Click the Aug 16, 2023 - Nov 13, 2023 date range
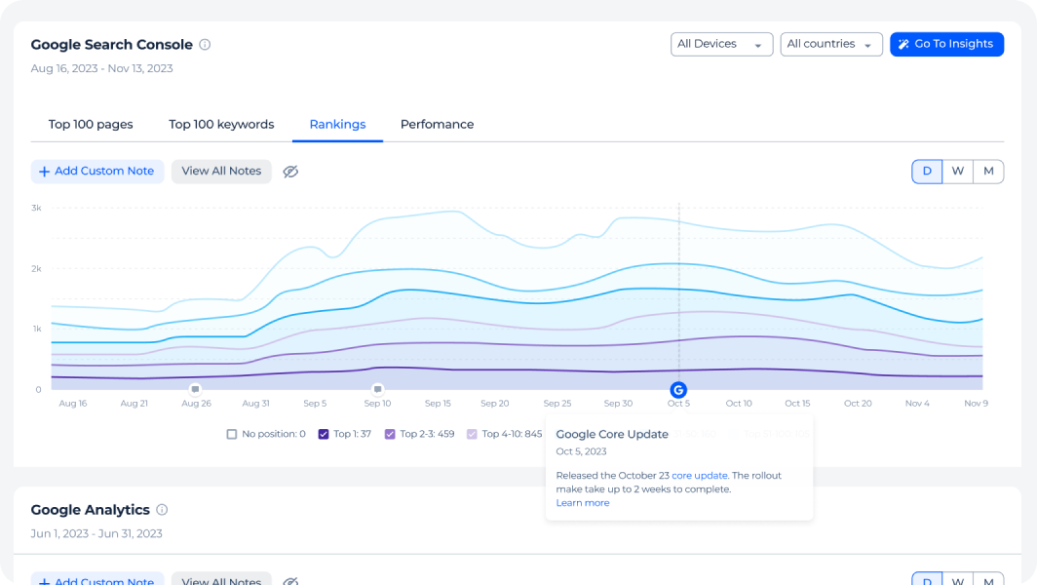This screenshot has height=585, width=1037. coord(101,68)
